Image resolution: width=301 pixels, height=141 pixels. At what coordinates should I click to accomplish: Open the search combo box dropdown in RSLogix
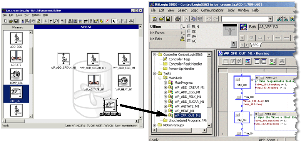(x=271, y=19)
